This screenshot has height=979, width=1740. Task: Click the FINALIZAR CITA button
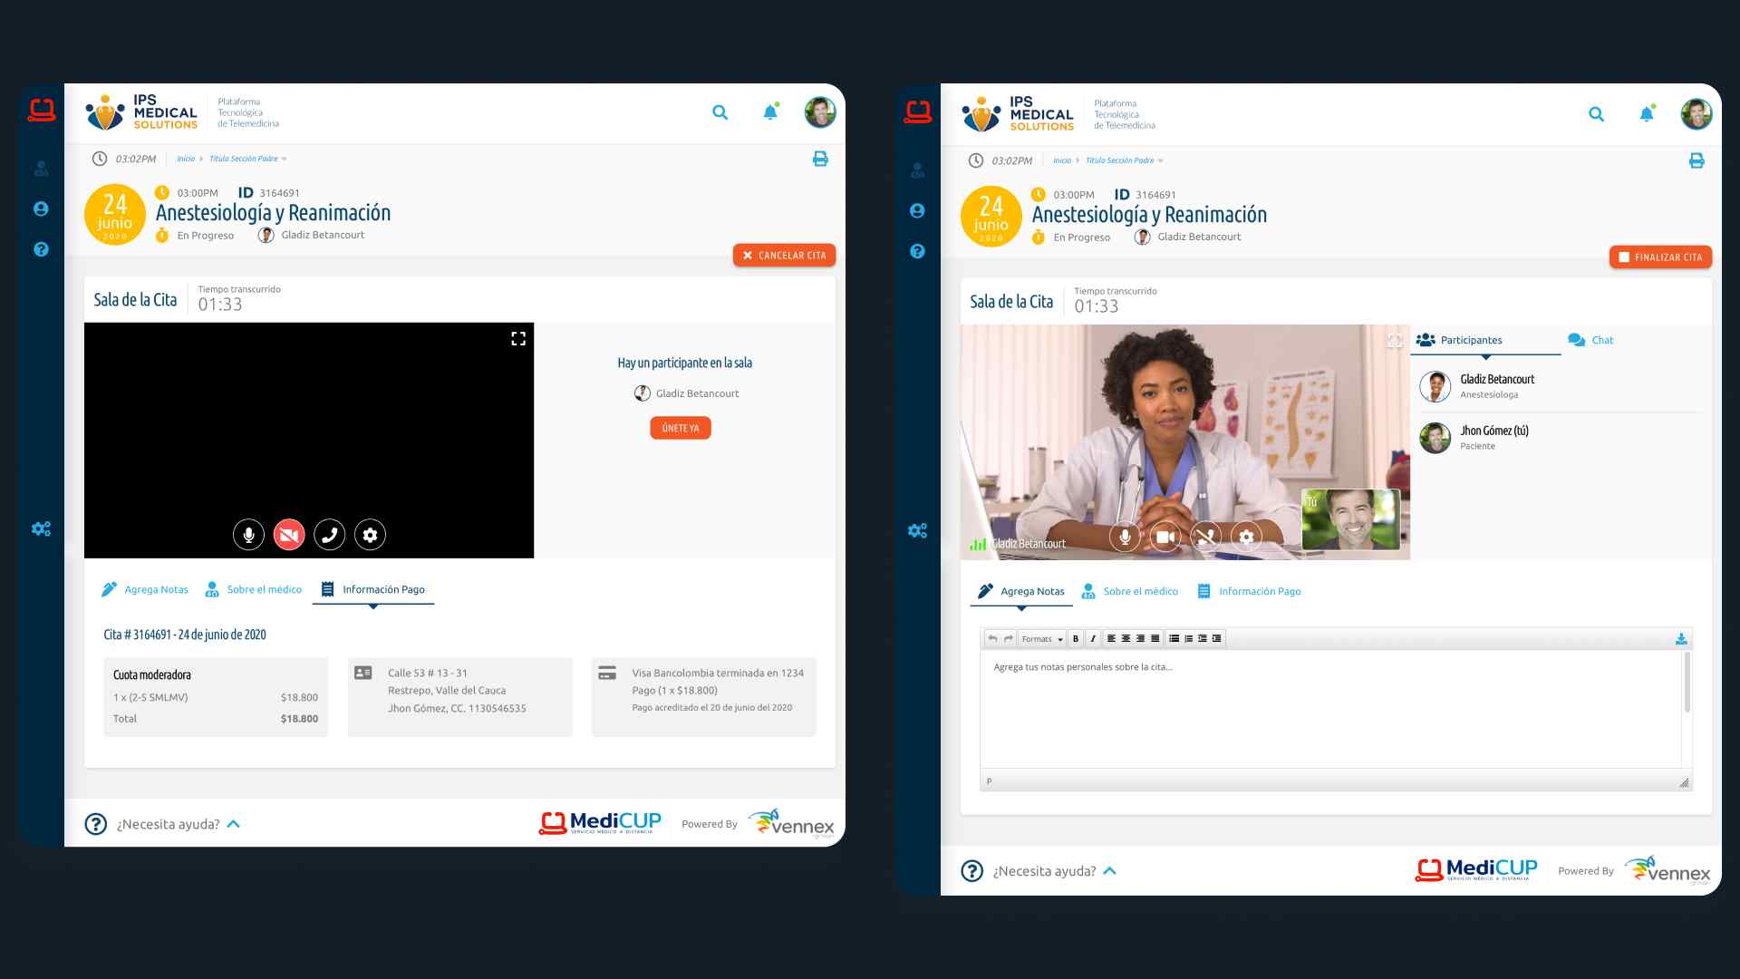pos(1660,257)
